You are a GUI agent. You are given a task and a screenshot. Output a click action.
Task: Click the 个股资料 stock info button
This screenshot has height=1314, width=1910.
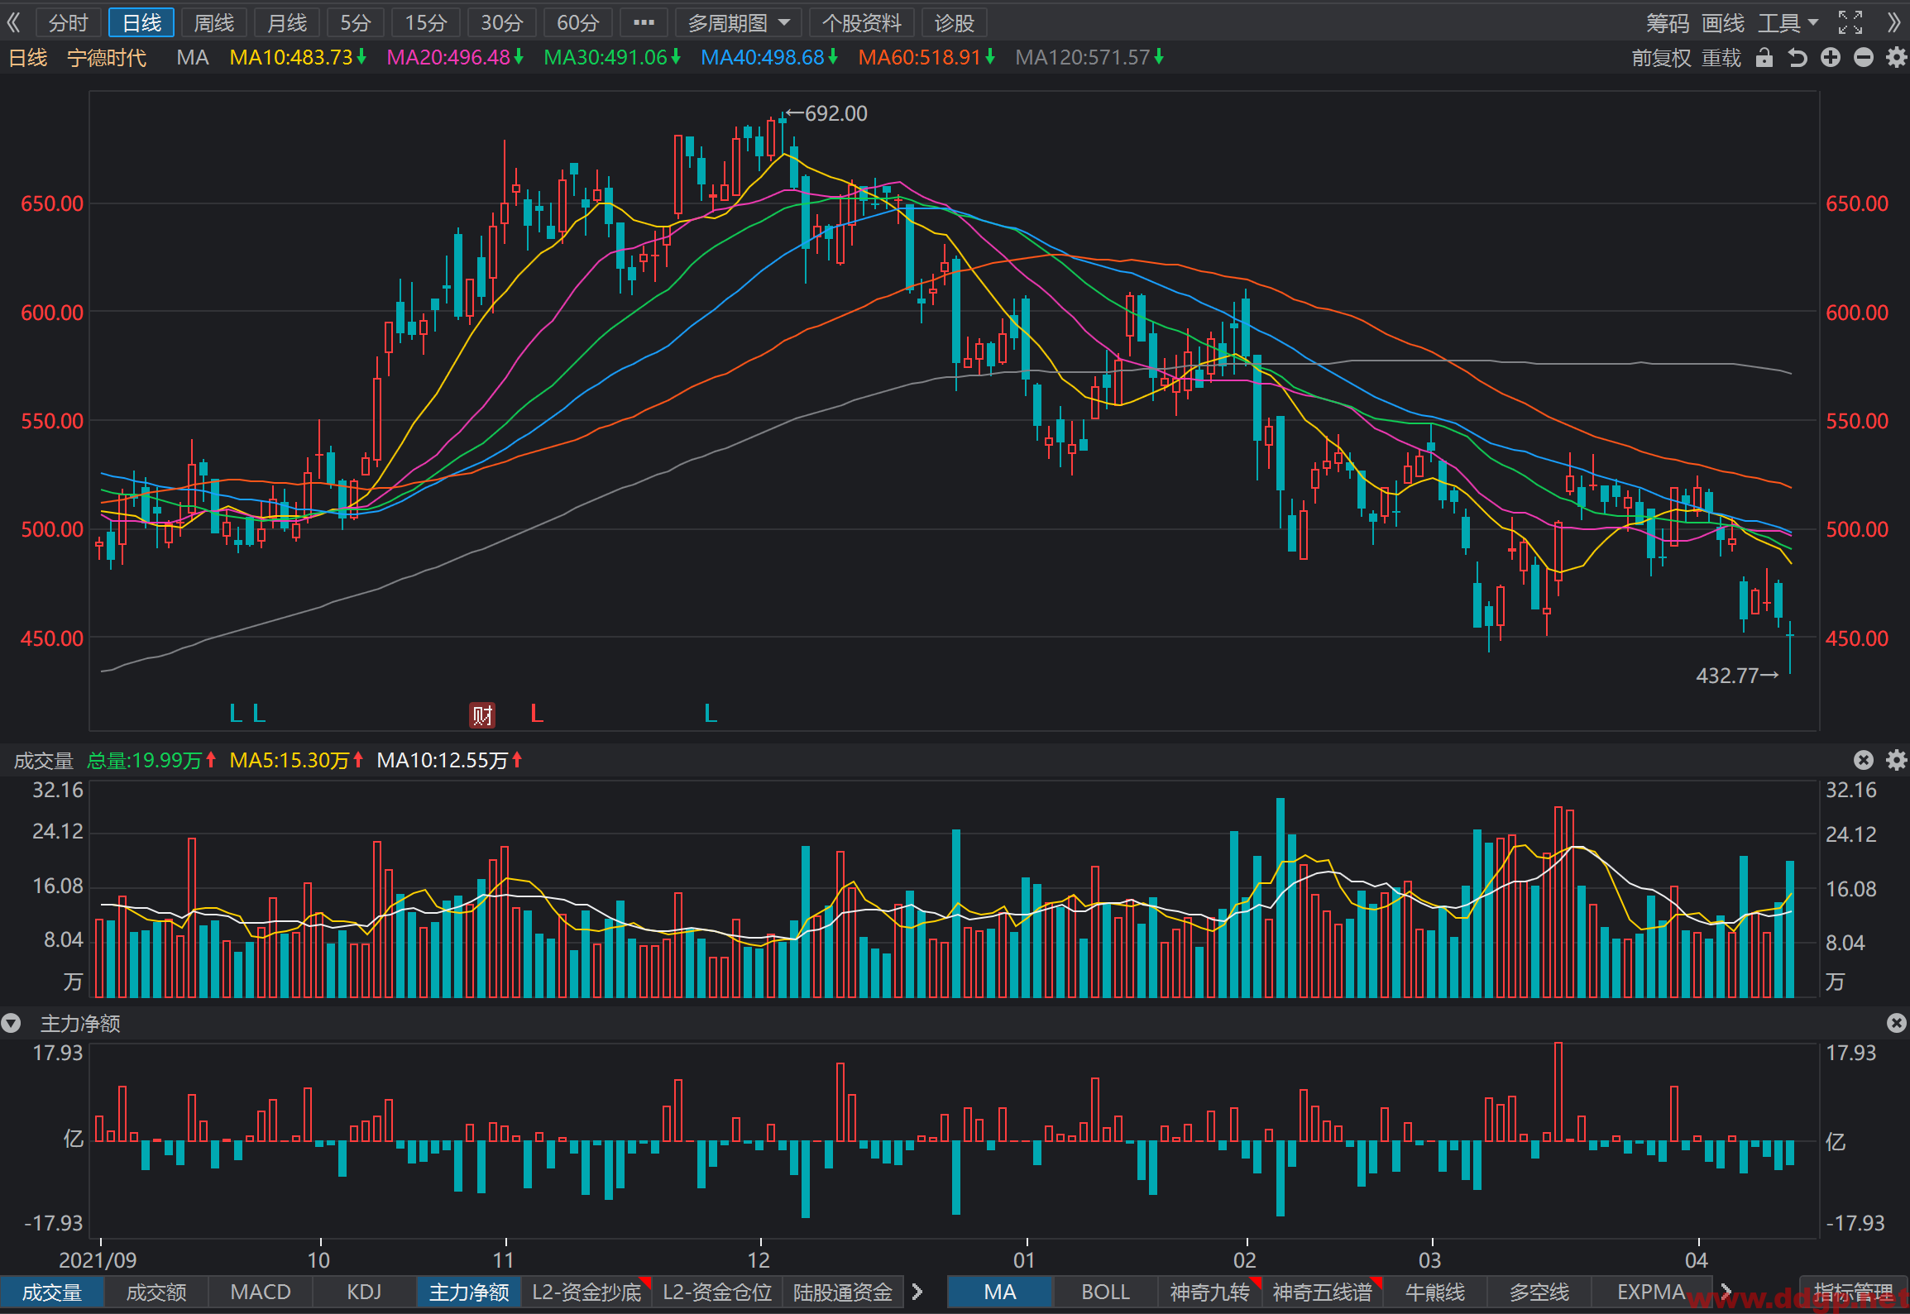(862, 23)
